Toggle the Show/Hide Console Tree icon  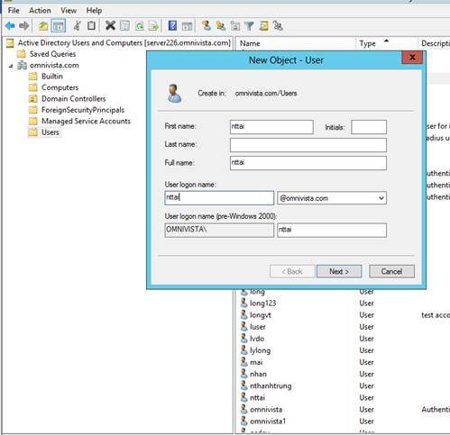point(59,26)
